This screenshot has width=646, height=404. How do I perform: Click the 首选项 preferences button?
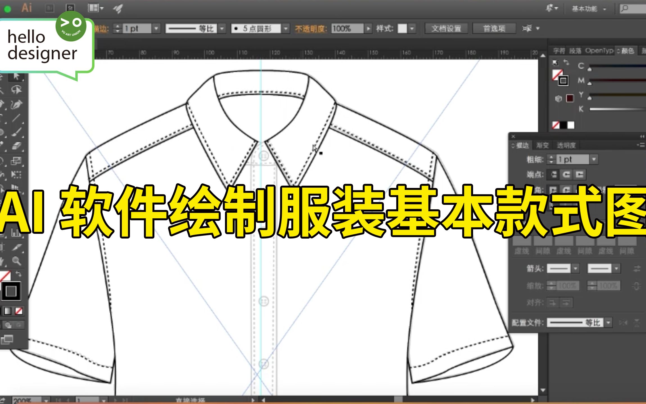(494, 29)
